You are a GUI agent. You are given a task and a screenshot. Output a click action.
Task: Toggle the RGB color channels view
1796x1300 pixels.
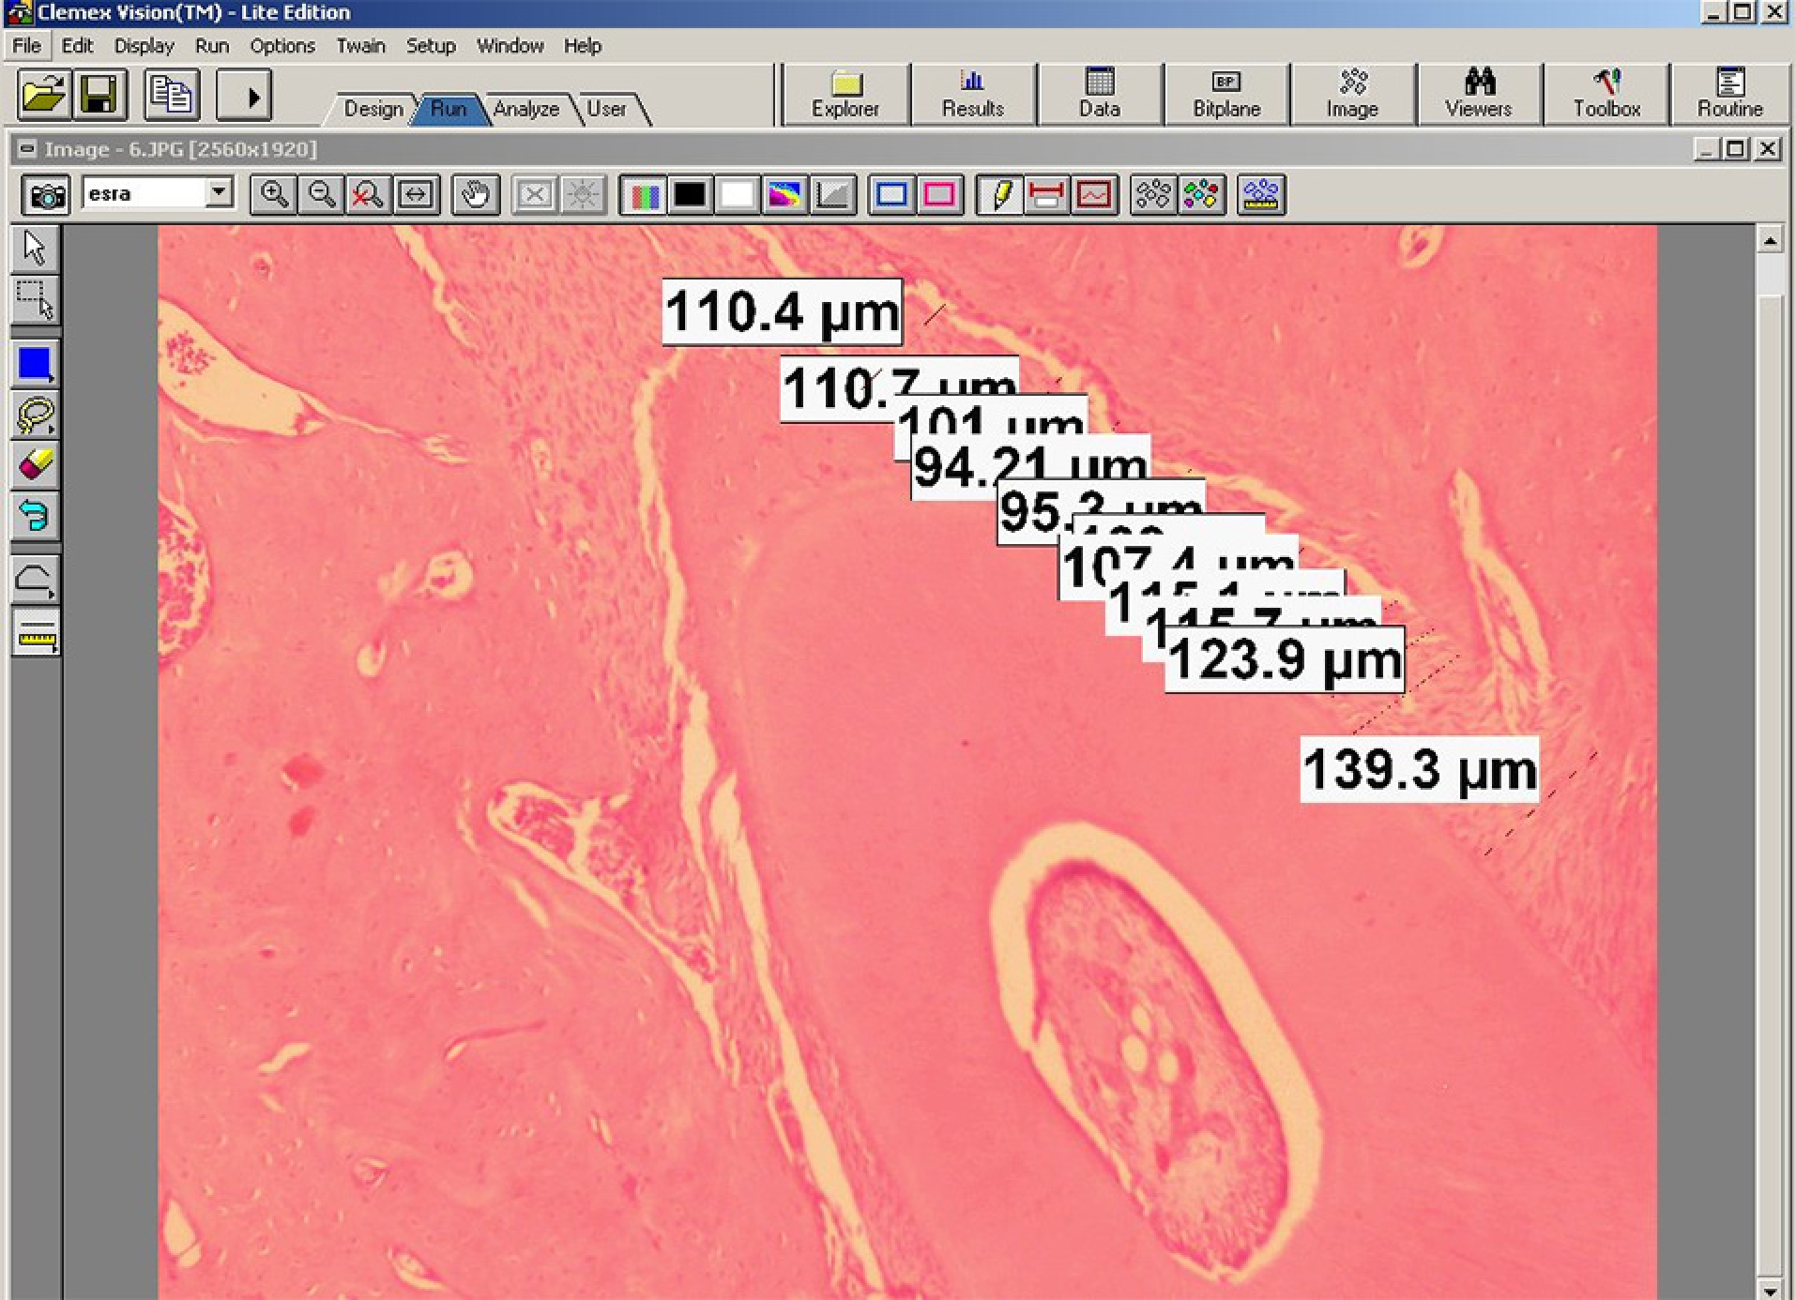tap(643, 195)
